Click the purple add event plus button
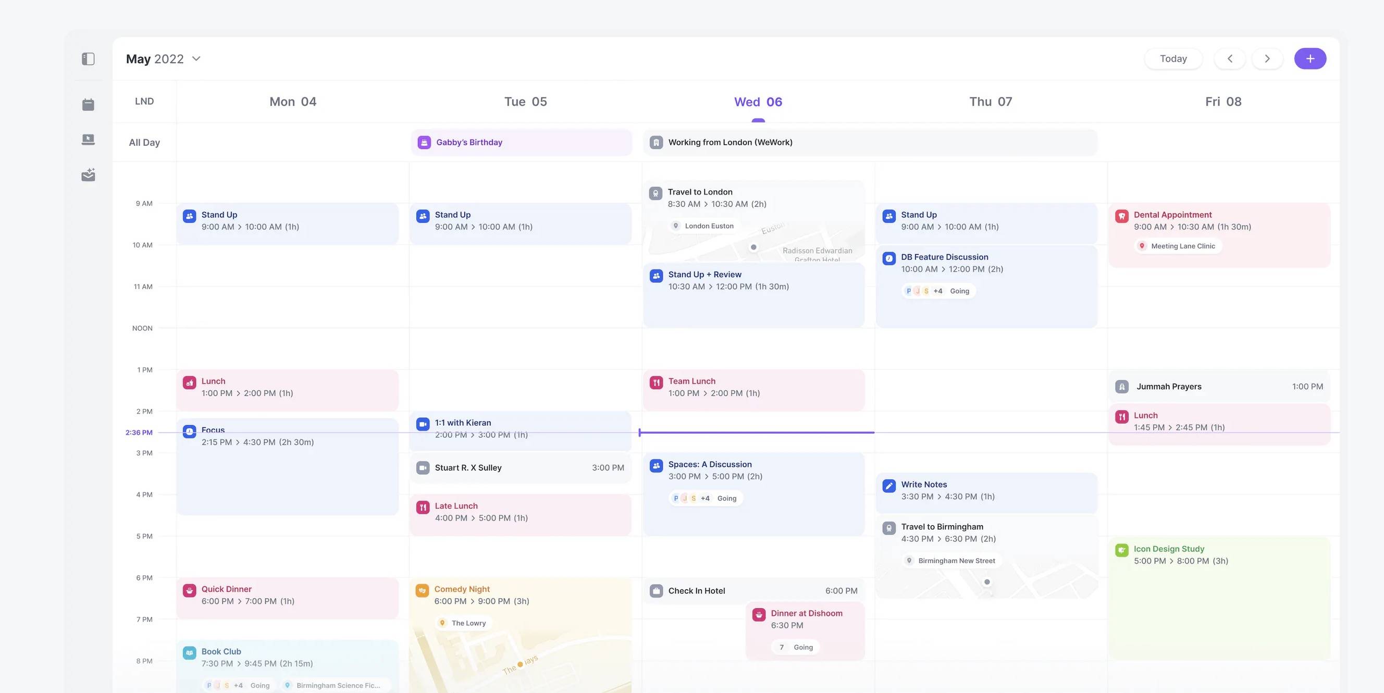The image size is (1384, 693). 1309,58
